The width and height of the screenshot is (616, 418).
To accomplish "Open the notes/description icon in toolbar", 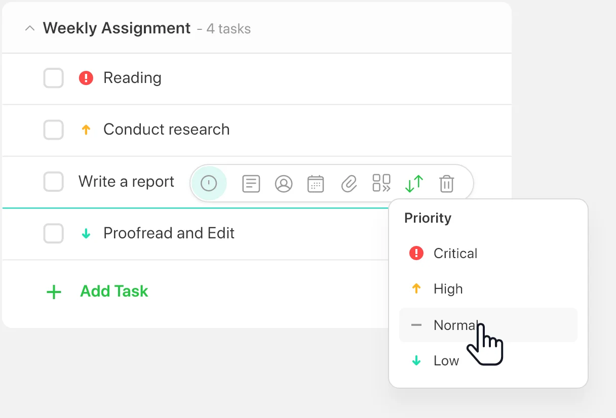I will 251,183.
